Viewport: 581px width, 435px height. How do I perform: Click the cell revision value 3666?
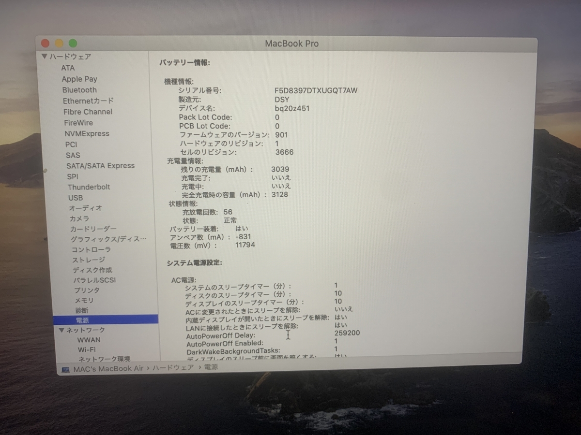tap(284, 152)
